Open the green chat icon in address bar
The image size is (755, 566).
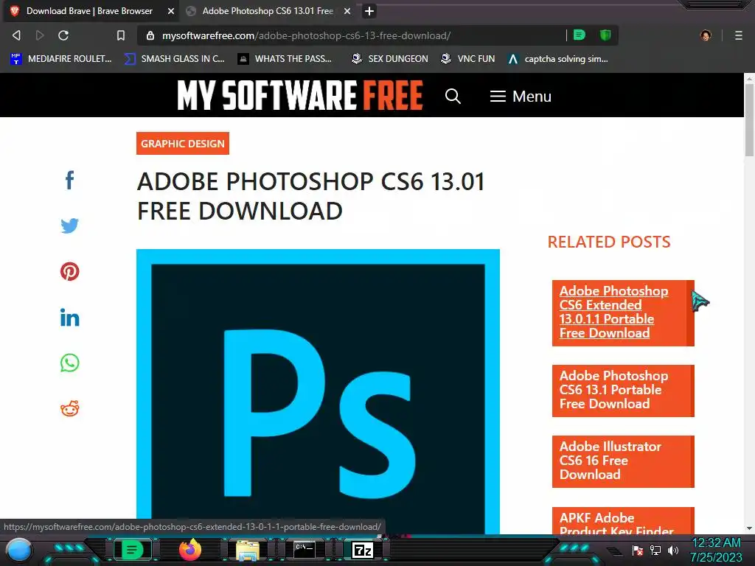coord(580,35)
